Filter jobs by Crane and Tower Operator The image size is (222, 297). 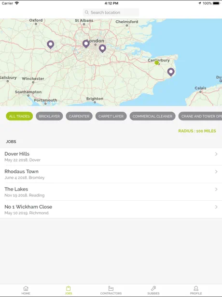(200, 116)
